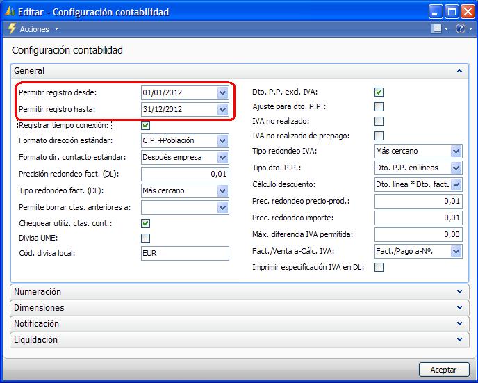478x383 pixels.
Task: Click Prec. redondeo importe field
Action: point(418,218)
